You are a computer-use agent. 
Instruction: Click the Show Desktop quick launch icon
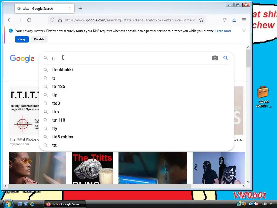[19, 204]
